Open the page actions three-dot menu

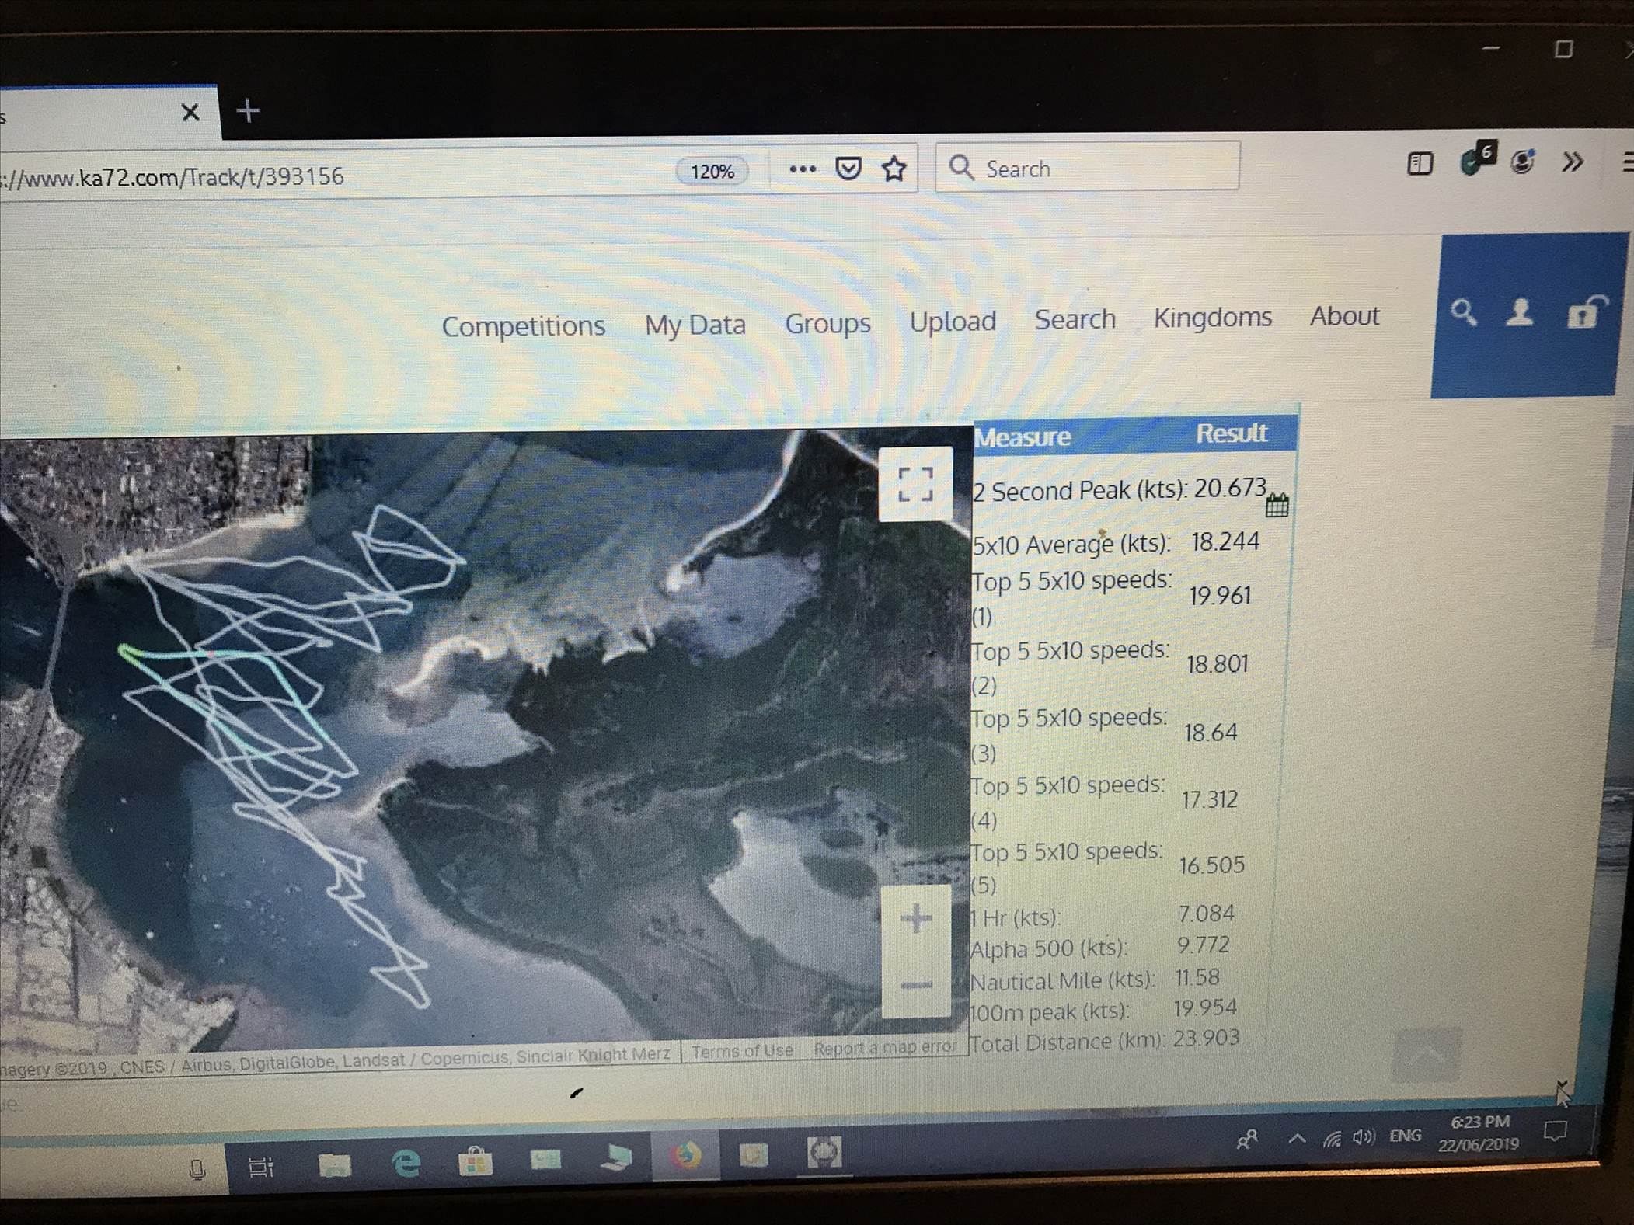click(802, 169)
